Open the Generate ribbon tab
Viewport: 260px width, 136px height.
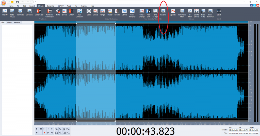click(x=51, y=6)
